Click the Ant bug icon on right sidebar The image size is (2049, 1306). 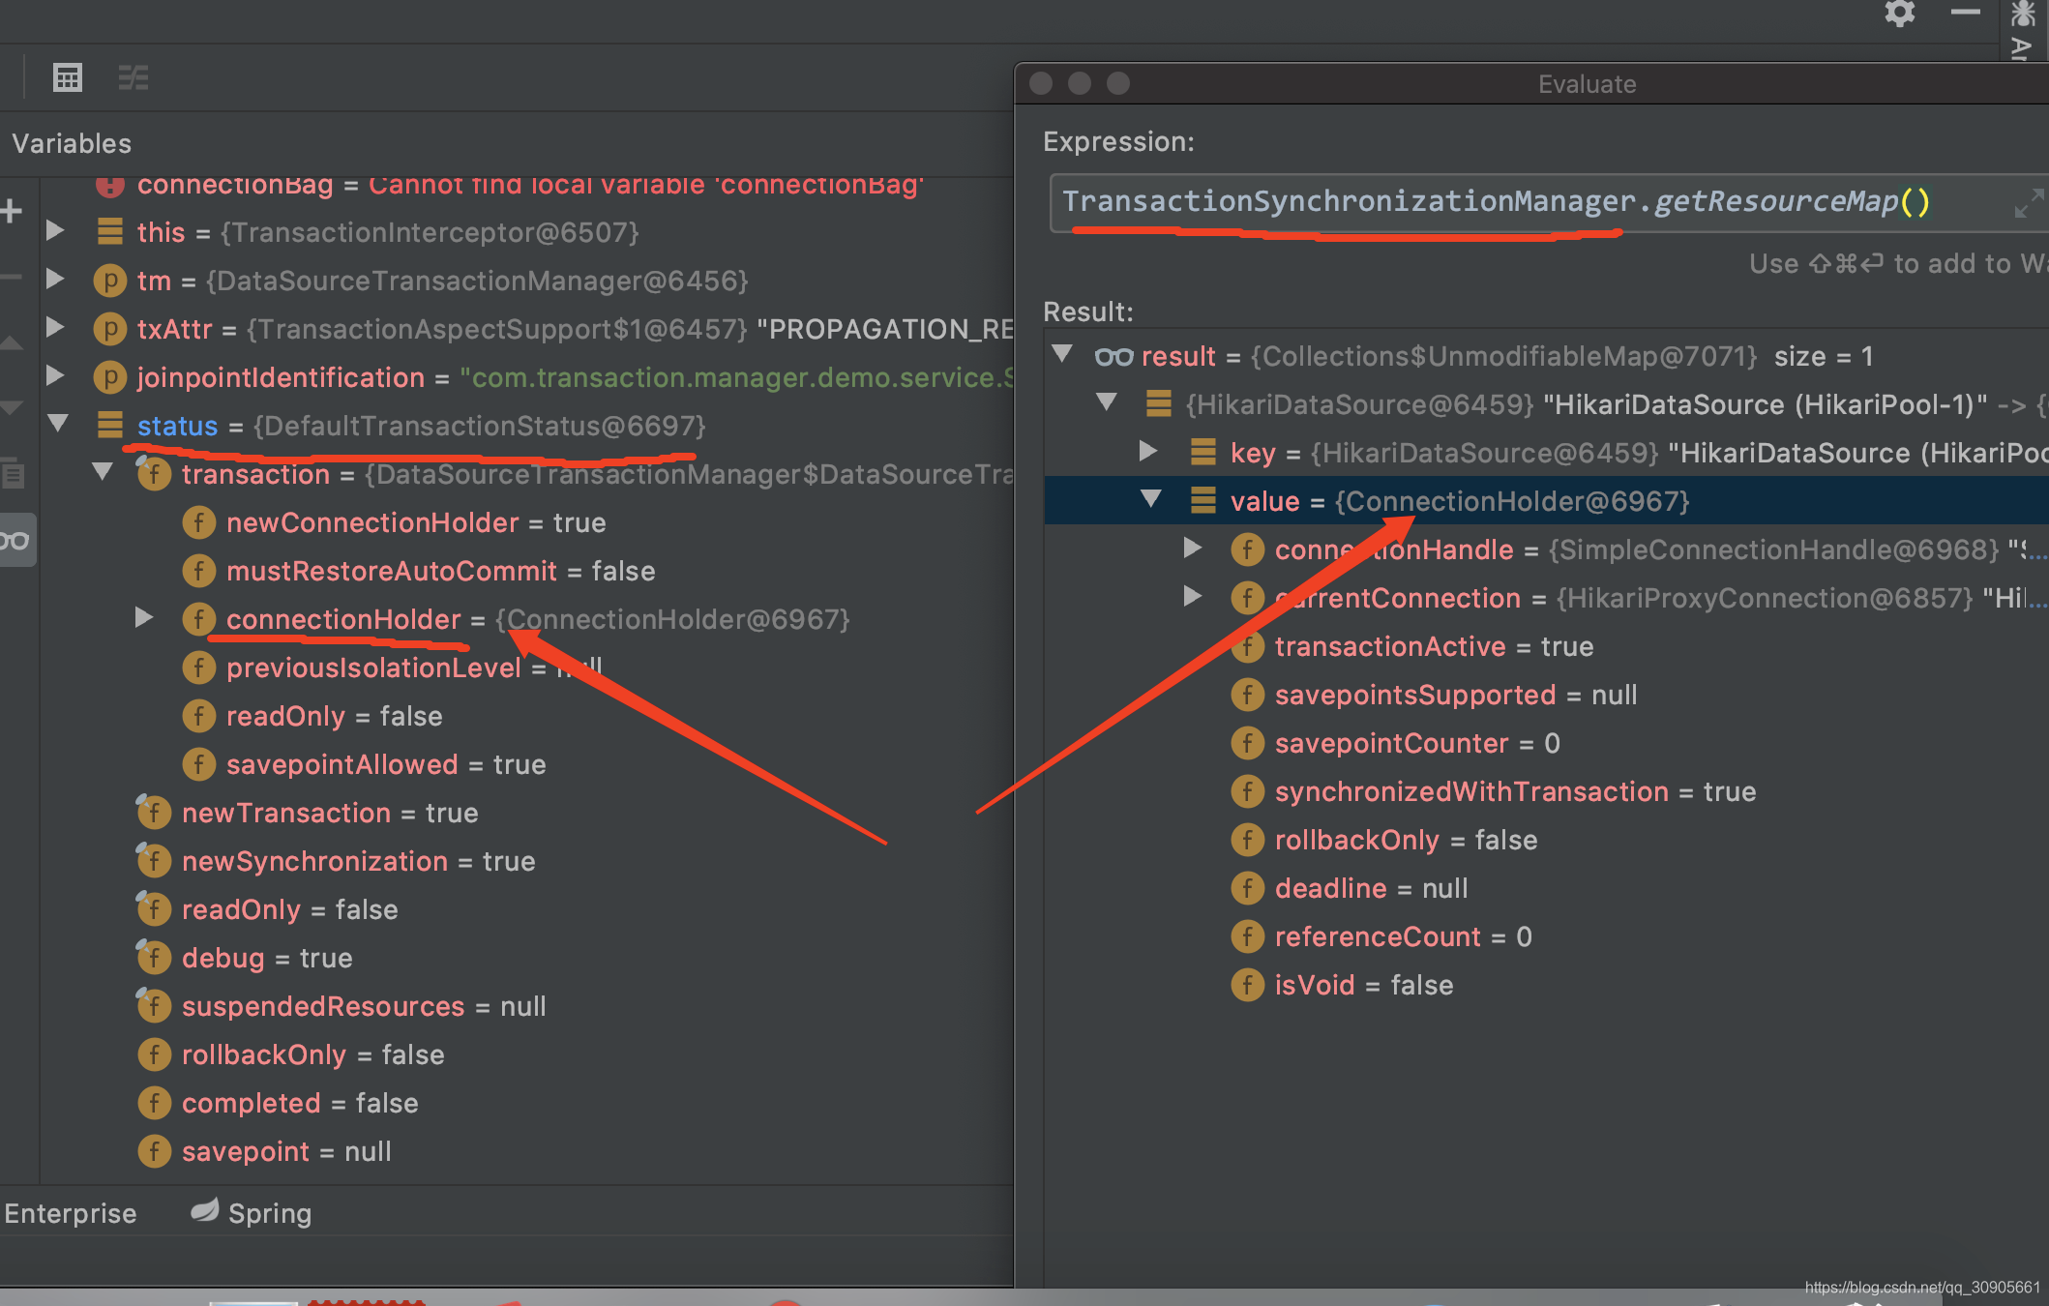tap(2022, 14)
